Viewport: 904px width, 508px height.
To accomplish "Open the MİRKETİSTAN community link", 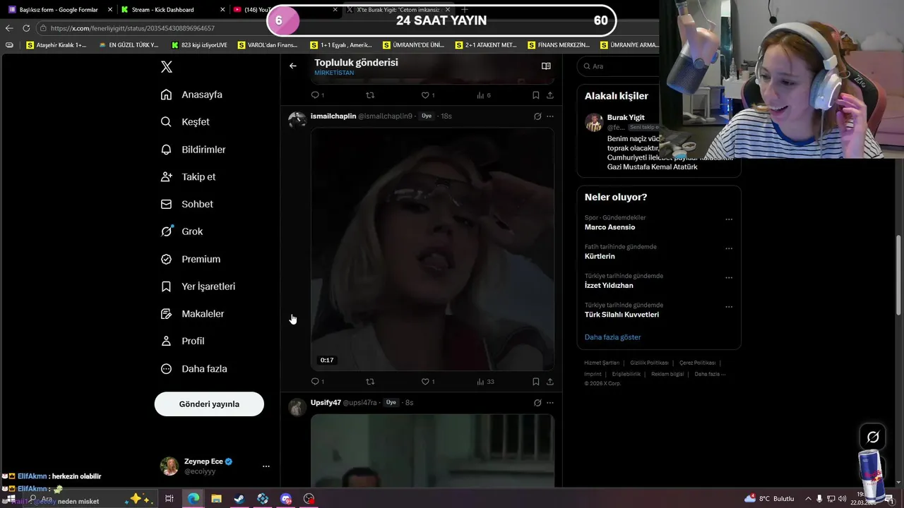I will (x=334, y=73).
